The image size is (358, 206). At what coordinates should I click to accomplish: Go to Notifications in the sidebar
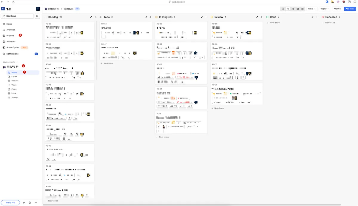[13, 54]
